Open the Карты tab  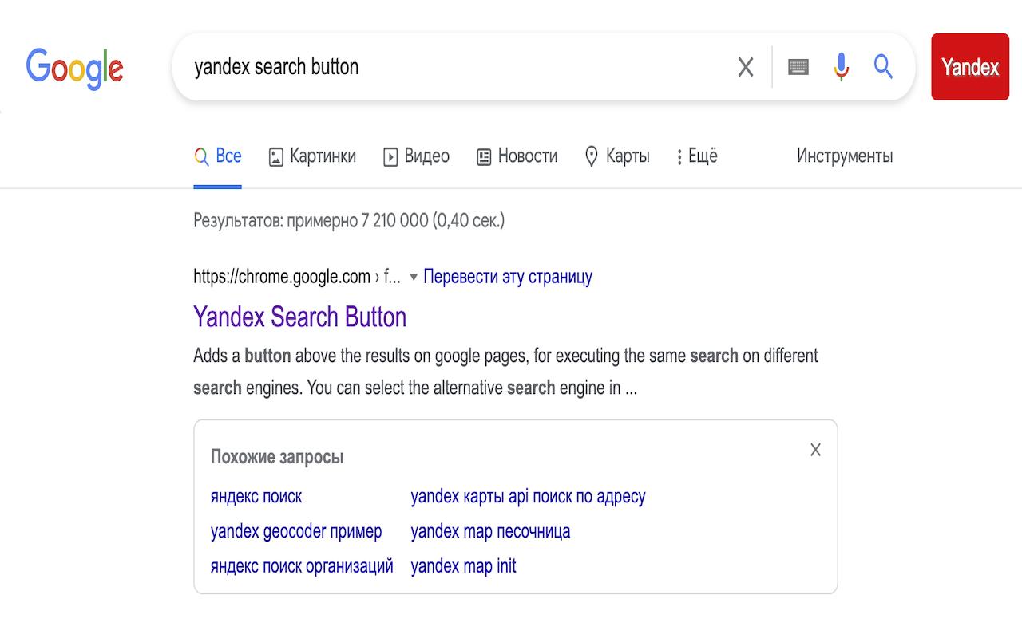pos(617,156)
